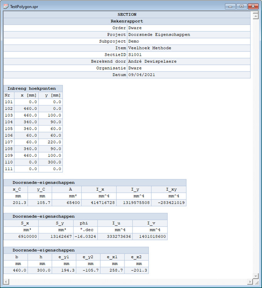Click the x_C value 201.3
This screenshot has width=262, height=288.
20,203
